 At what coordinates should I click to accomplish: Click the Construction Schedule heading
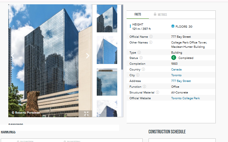pyautogui.click(x=167, y=132)
